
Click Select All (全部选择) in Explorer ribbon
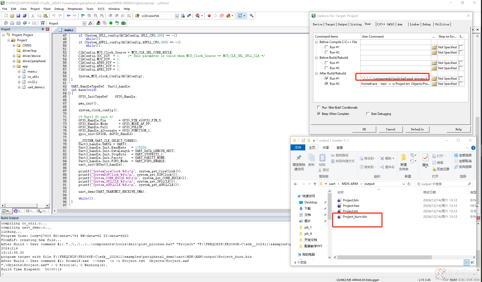463,155
